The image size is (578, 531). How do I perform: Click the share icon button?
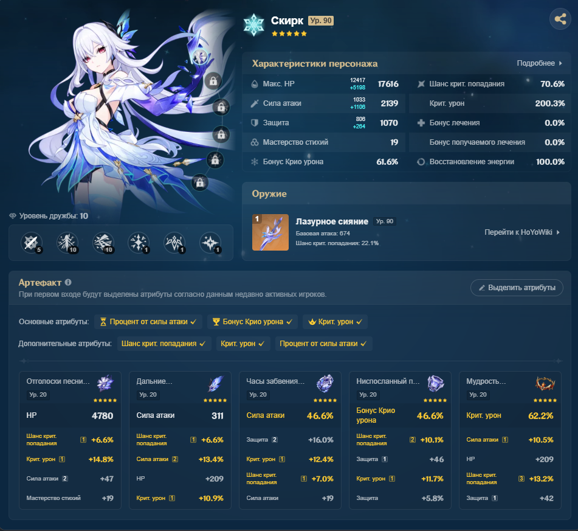pyautogui.click(x=560, y=19)
